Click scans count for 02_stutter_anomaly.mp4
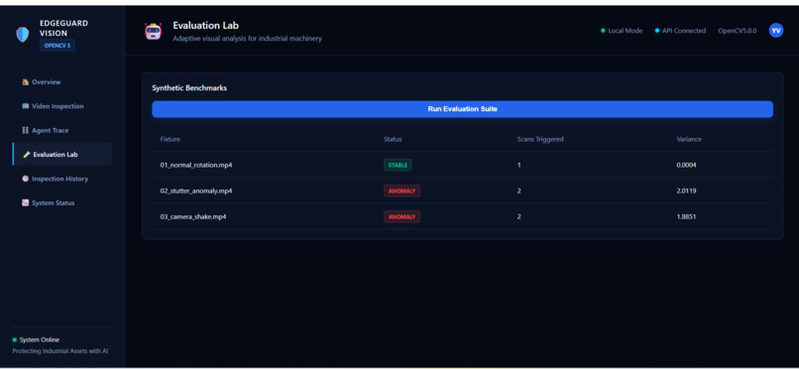This screenshot has height=369, width=799. click(x=518, y=191)
